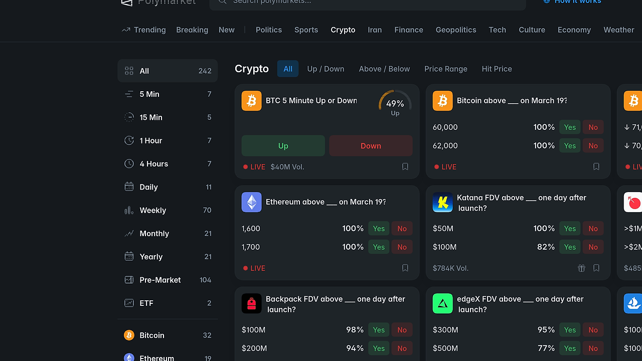Click the Daily calendar icon
Image resolution: width=642 pixels, height=361 pixels.
tap(129, 187)
